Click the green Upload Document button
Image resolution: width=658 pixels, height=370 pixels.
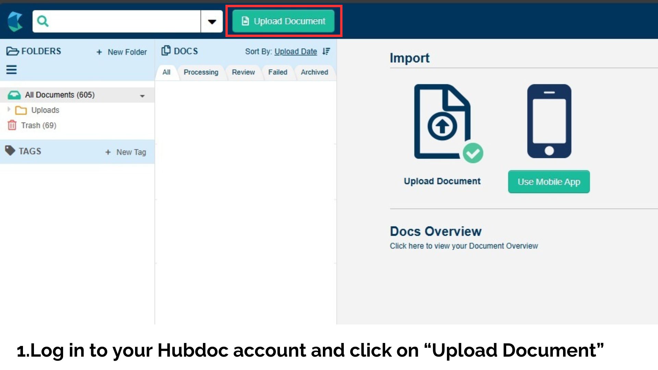(x=283, y=21)
